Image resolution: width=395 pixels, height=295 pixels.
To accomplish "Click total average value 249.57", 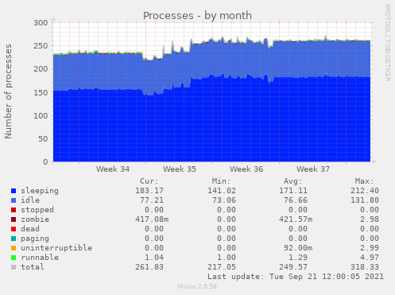I will point(293,267).
